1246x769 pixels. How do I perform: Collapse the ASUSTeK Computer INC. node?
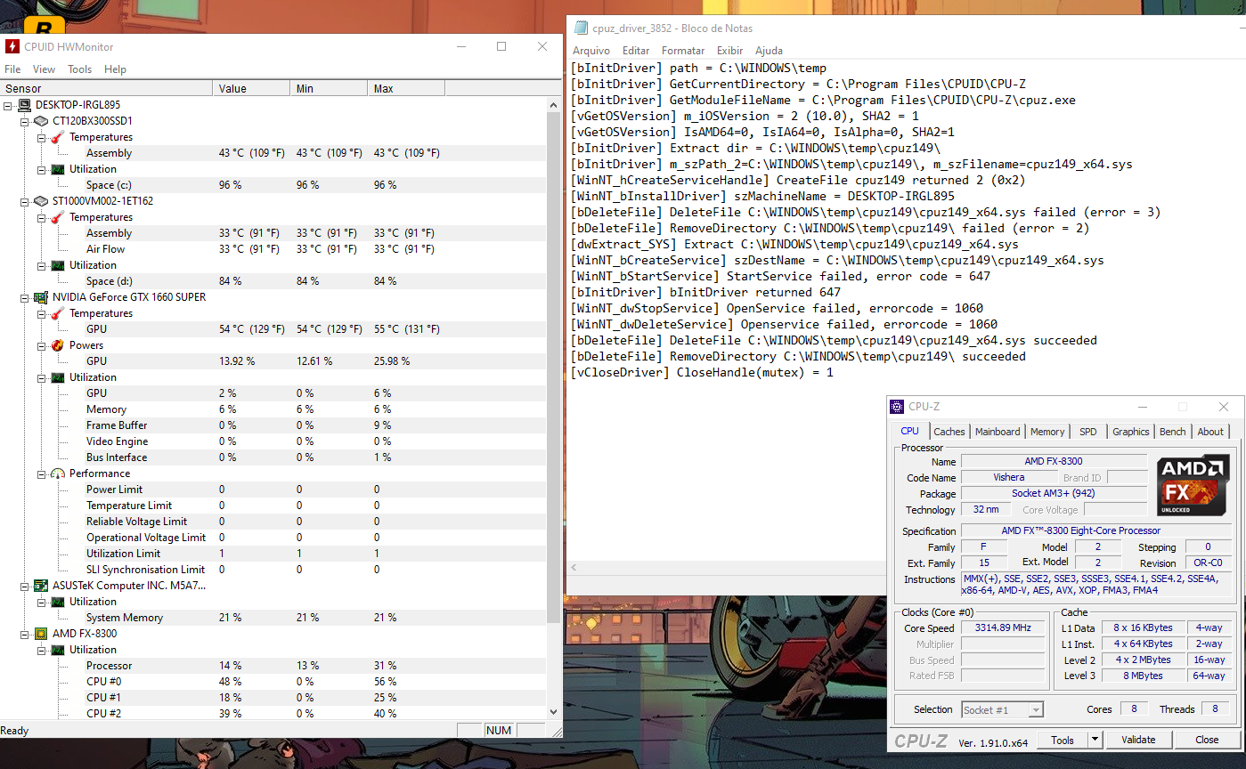click(x=25, y=586)
